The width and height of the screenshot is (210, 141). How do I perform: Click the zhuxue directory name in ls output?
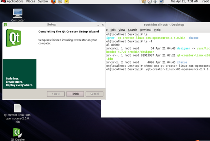coord(193,38)
